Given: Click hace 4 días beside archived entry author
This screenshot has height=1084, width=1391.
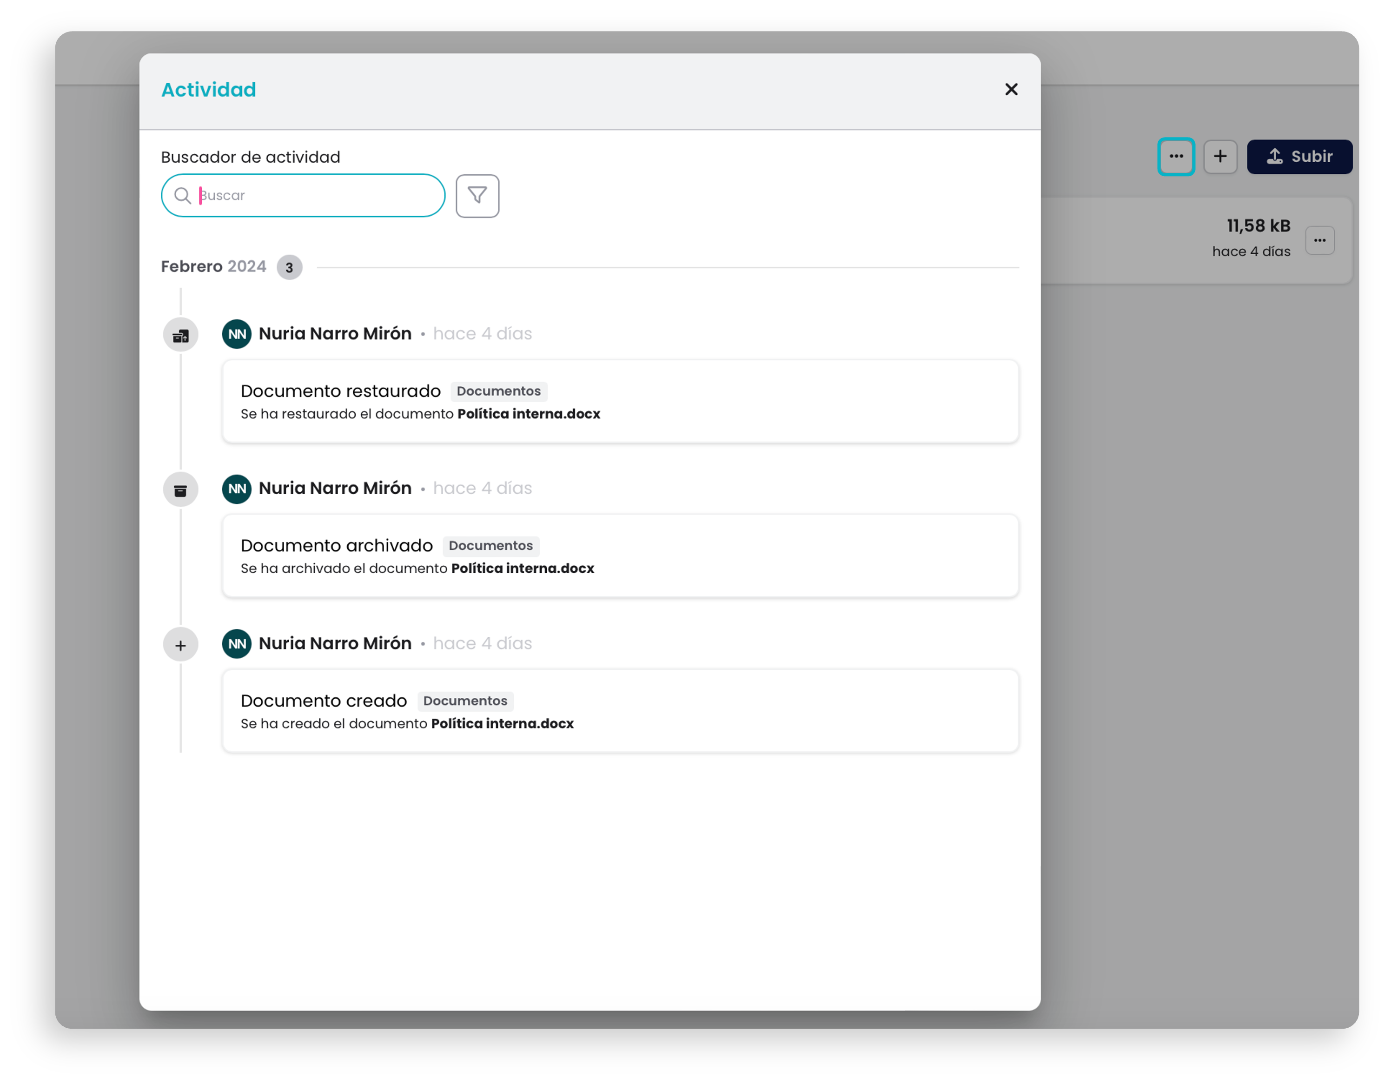Looking at the screenshot, I should tap(482, 489).
